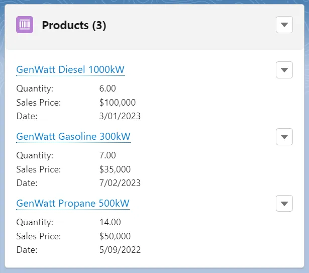
Task: Navigate to GenWatt Gasoline 300kW product
Action: tap(73, 136)
